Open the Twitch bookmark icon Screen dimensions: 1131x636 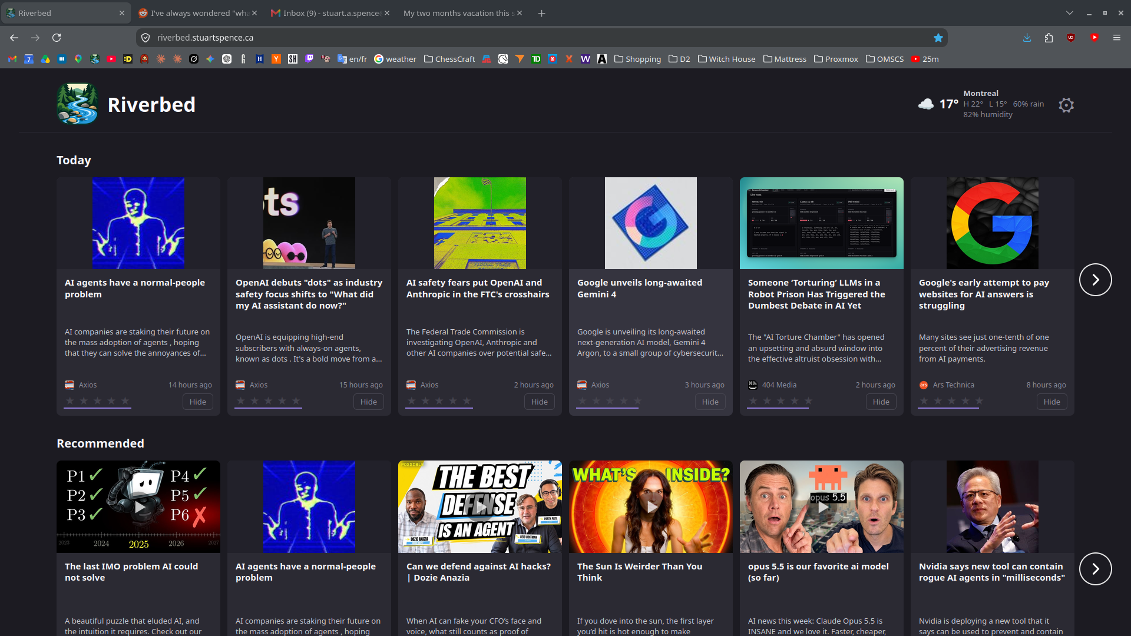click(309, 59)
